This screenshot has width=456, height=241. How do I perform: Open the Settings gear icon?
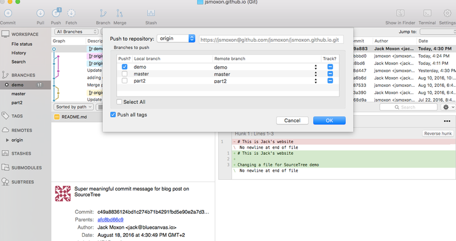447,13
